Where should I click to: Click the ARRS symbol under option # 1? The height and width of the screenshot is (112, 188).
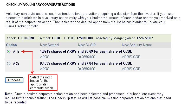tap(44, 57)
